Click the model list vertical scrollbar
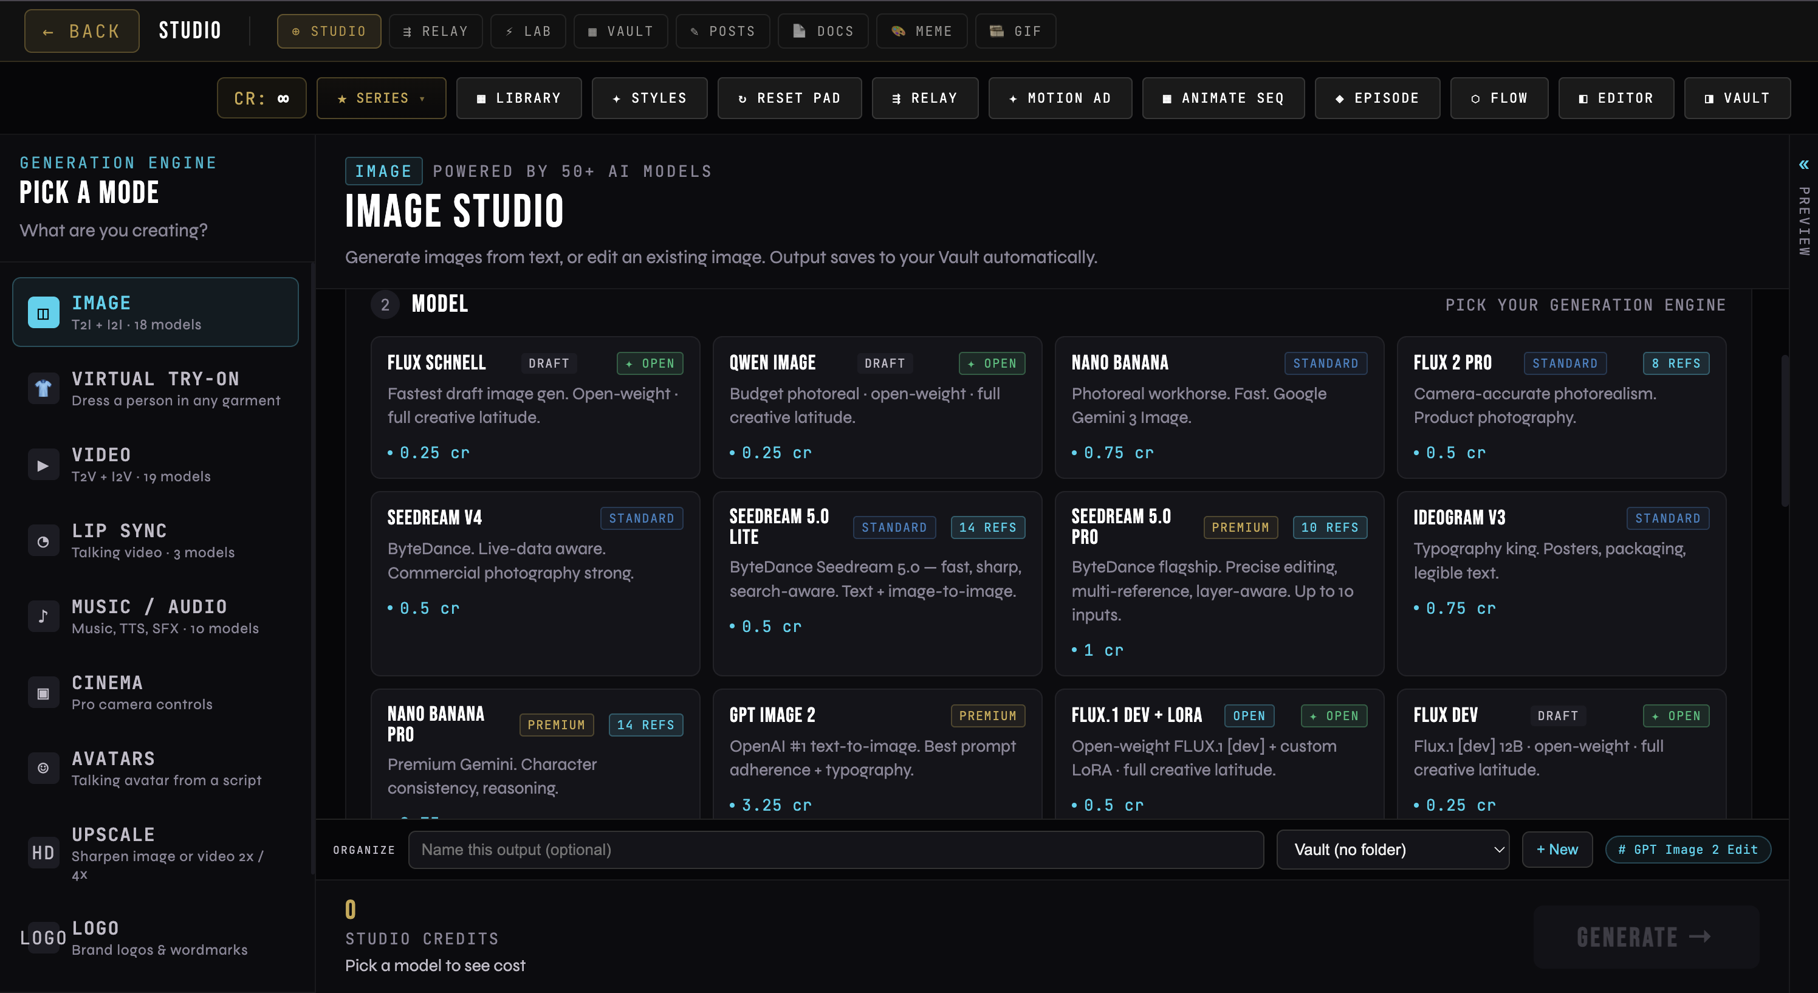 [1785, 430]
